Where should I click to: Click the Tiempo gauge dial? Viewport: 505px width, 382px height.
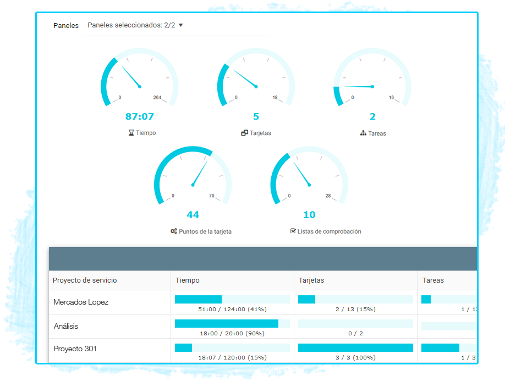point(140,78)
